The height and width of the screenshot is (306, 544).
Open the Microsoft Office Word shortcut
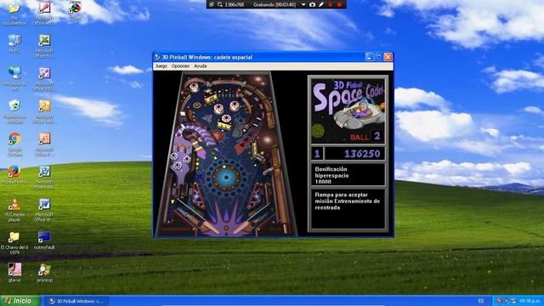click(x=44, y=210)
